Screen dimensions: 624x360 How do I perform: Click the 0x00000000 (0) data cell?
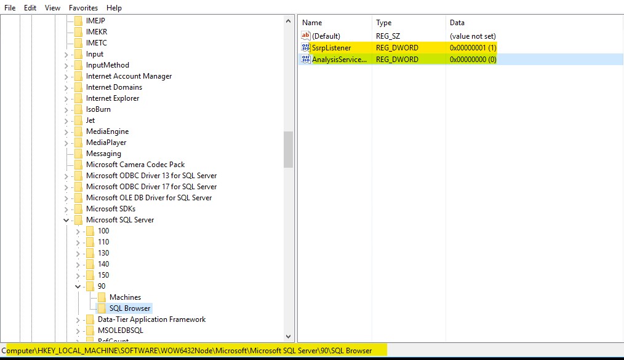click(473, 59)
